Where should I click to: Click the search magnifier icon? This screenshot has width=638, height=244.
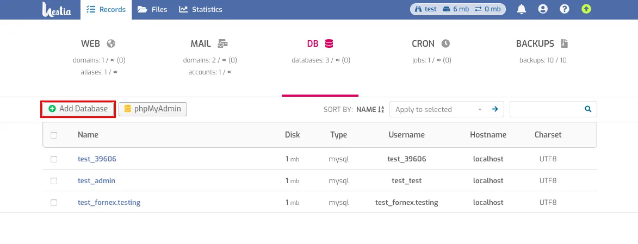[588, 109]
